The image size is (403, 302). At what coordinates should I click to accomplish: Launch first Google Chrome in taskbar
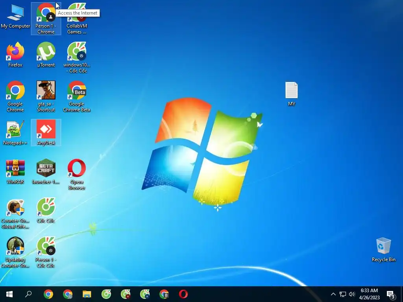click(x=48, y=294)
